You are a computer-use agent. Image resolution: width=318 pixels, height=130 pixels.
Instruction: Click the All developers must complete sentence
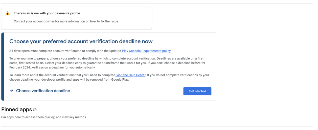pyautogui.click(x=65, y=51)
